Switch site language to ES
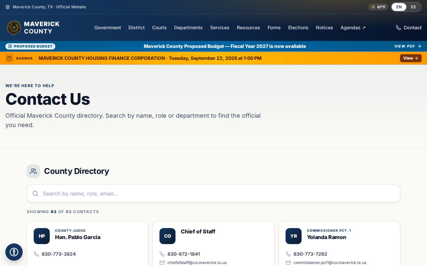This screenshot has height=266, width=427. (x=413, y=7)
